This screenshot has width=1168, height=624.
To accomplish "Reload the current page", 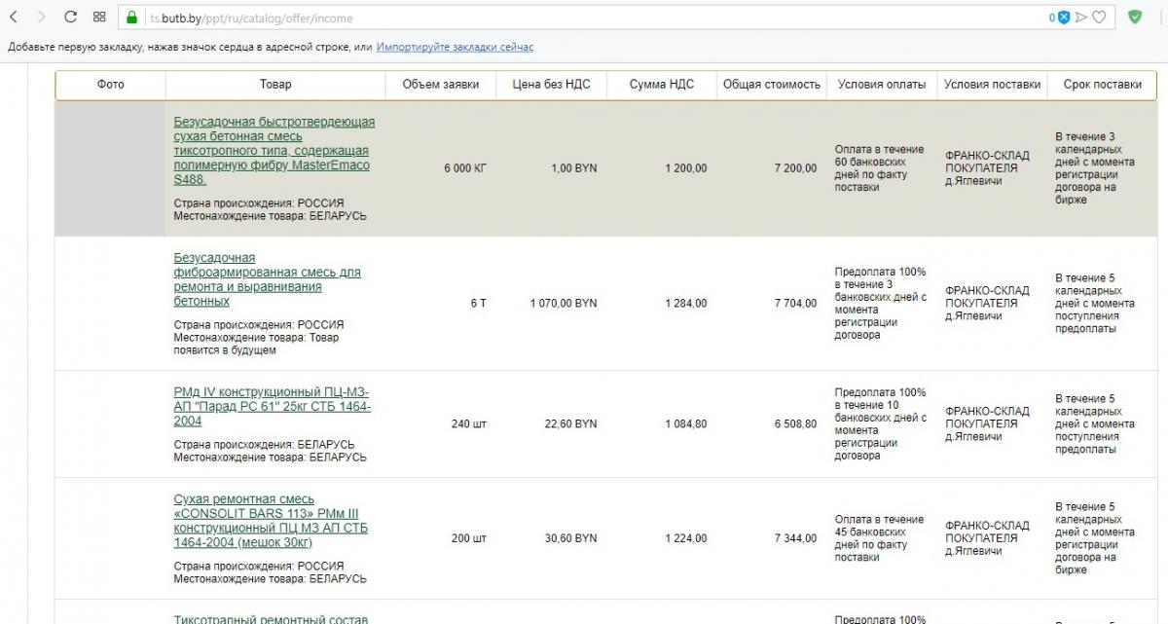I will [70, 18].
